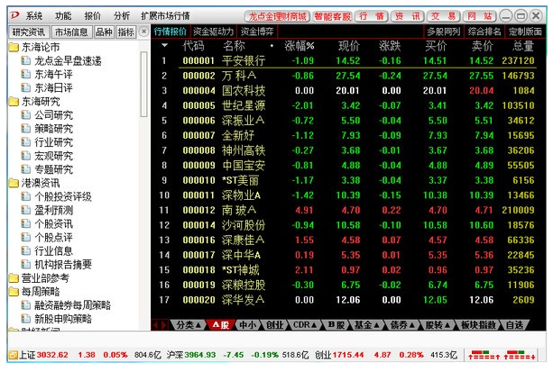This screenshot has height=372, width=553.
Task: Click the left panel vertical scrollbar
Action: pyautogui.click(x=143, y=84)
